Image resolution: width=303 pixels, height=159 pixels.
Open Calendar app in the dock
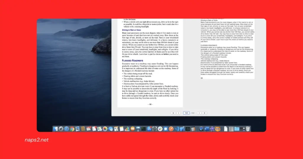coord(88,129)
